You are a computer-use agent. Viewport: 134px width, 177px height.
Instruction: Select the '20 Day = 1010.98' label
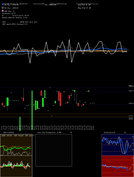[x=11, y=5]
